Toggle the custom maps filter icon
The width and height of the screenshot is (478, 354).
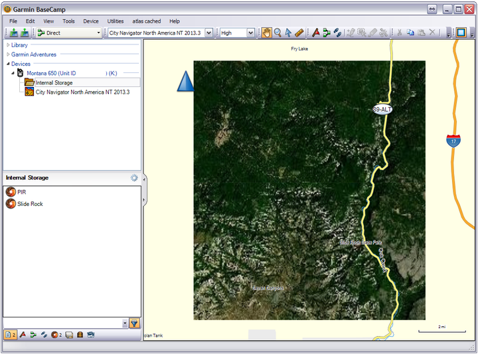pyautogui.click(x=69, y=335)
